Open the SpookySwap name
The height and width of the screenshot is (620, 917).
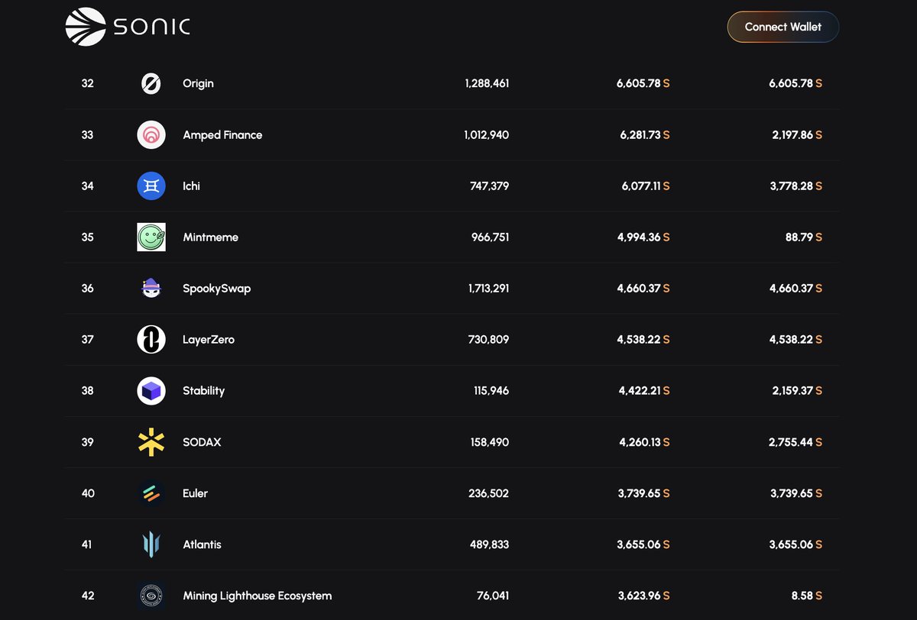(217, 289)
